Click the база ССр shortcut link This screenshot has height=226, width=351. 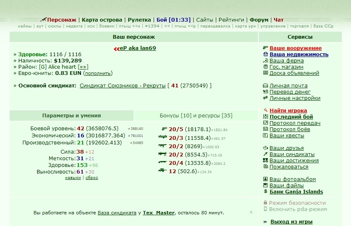323,26
